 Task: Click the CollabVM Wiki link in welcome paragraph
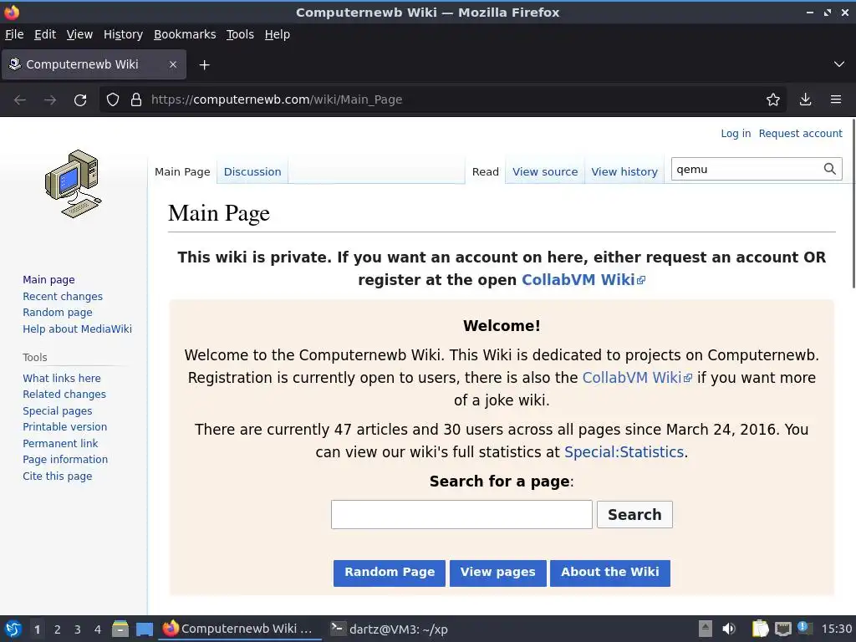pos(637,378)
